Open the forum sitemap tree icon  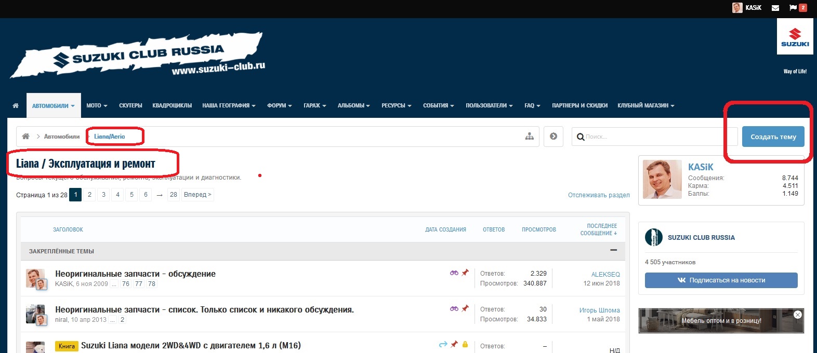click(530, 137)
